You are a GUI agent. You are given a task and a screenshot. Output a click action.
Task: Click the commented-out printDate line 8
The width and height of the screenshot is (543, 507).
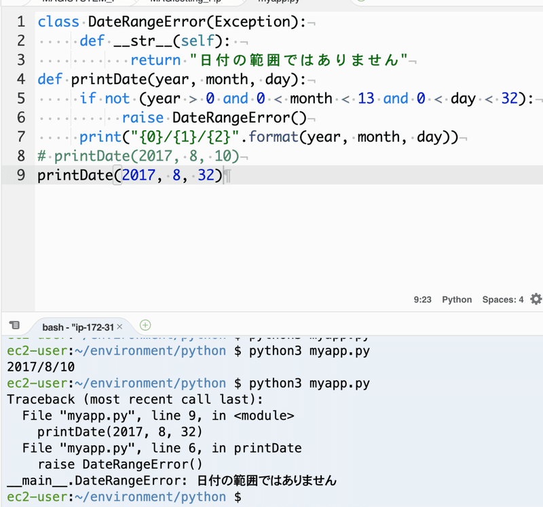[x=136, y=156]
